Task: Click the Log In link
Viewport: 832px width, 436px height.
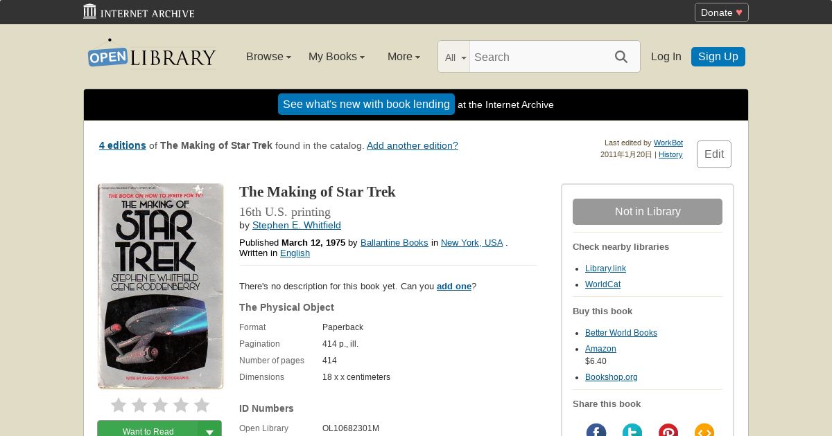Action: [x=666, y=57]
